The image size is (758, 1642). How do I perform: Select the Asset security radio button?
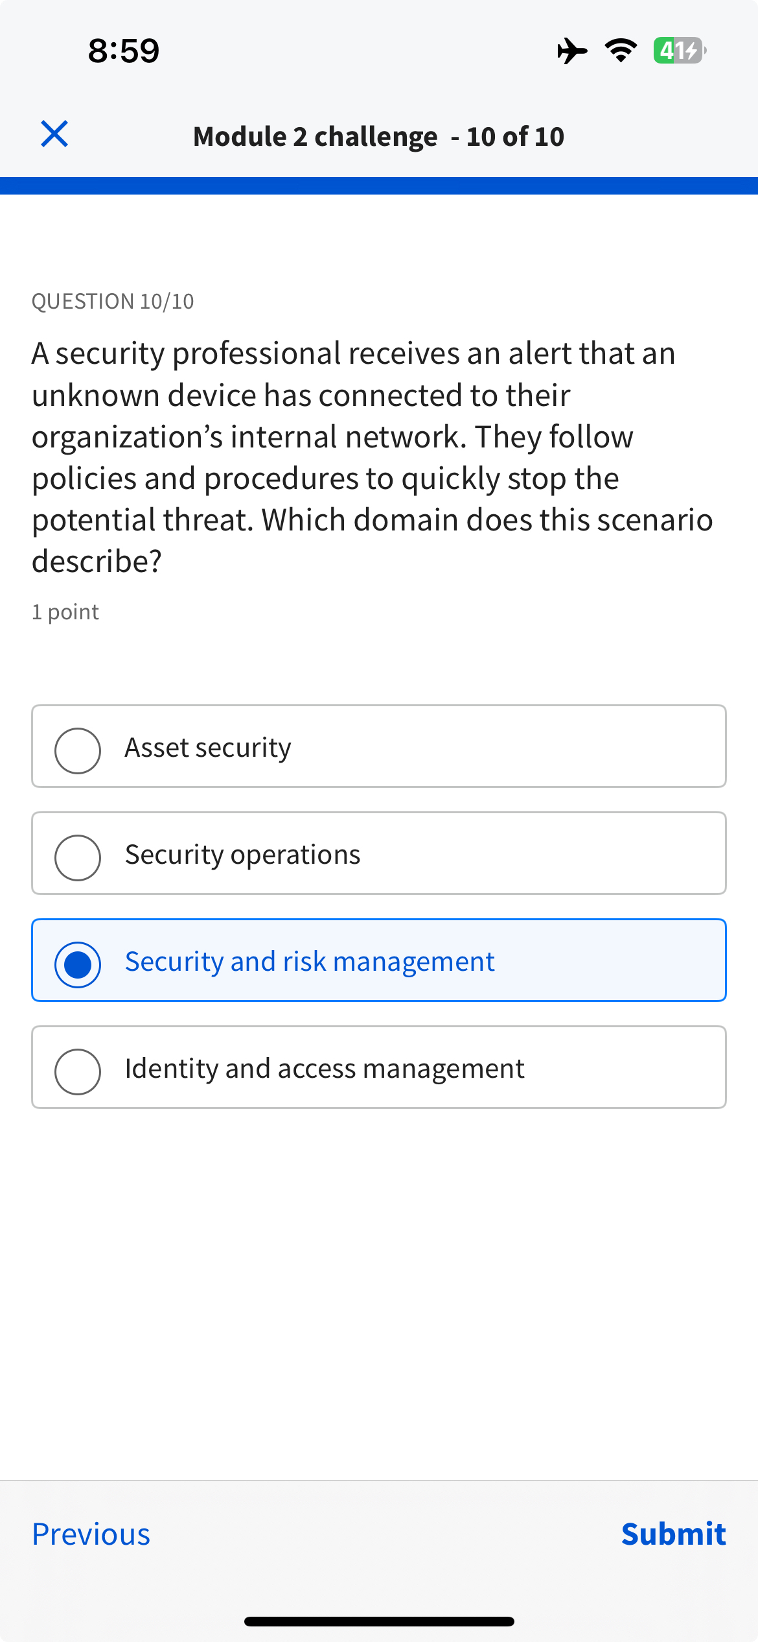(x=78, y=750)
